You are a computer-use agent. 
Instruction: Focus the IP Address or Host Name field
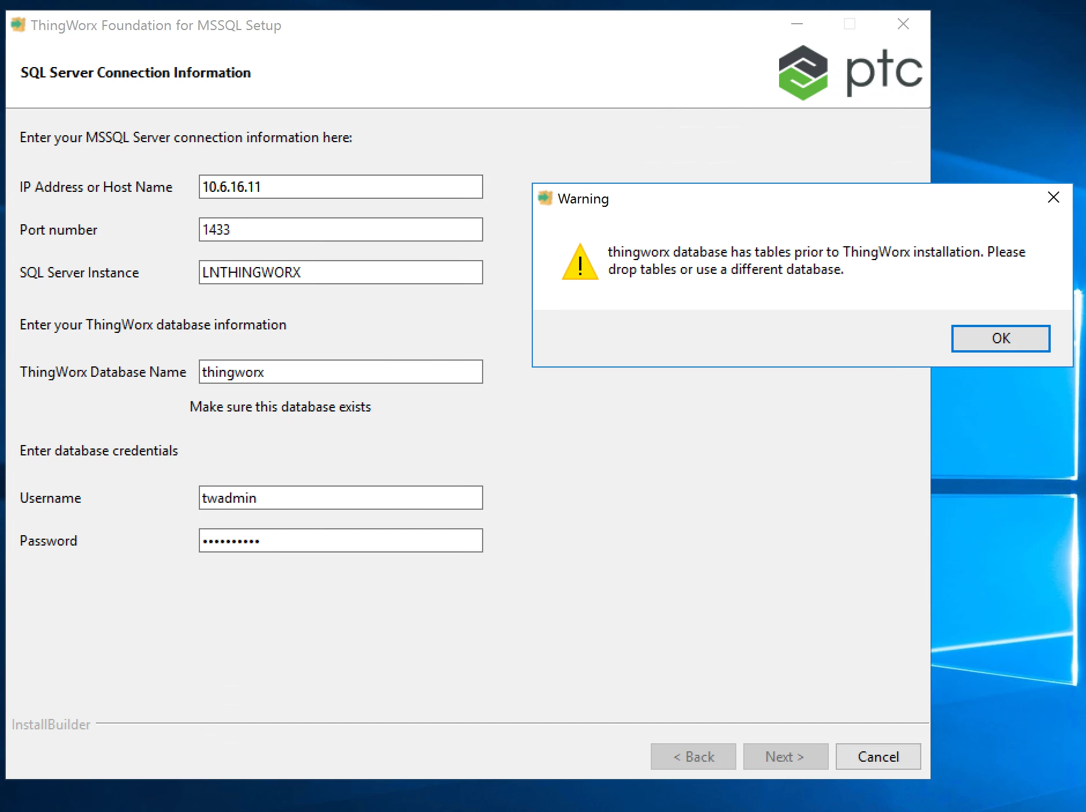340,187
